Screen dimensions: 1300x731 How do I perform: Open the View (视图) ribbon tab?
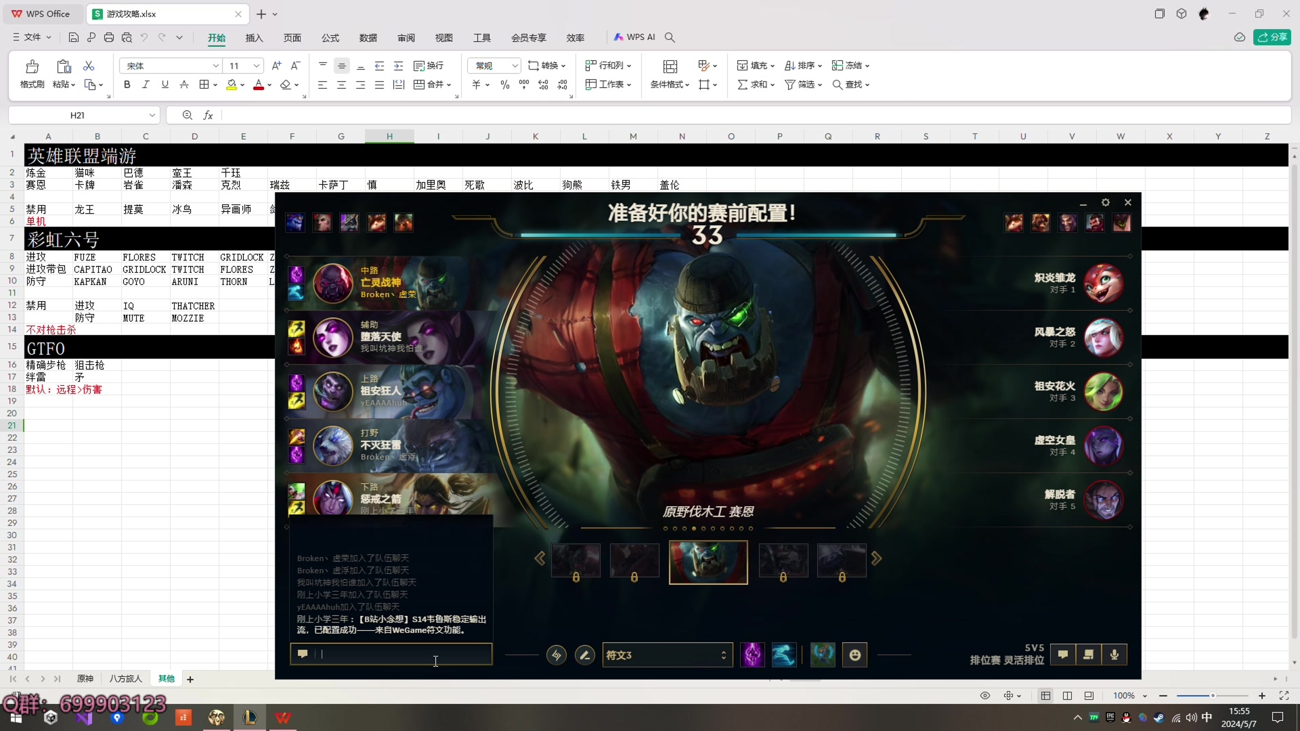[x=443, y=38]
